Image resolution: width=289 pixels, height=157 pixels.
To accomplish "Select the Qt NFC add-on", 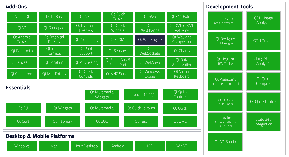I will point(86,17).
